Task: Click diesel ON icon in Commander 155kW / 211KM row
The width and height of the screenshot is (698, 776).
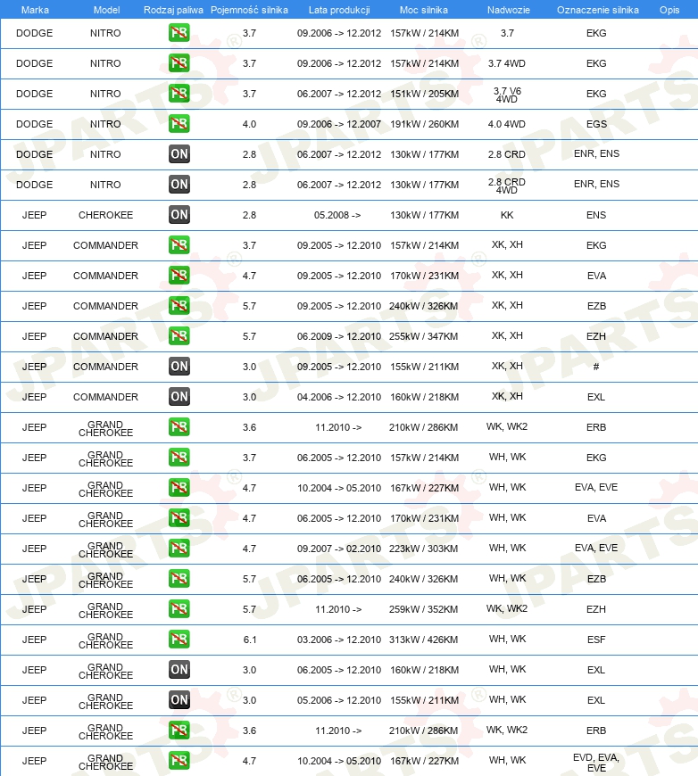Action: tap(179, 367)
